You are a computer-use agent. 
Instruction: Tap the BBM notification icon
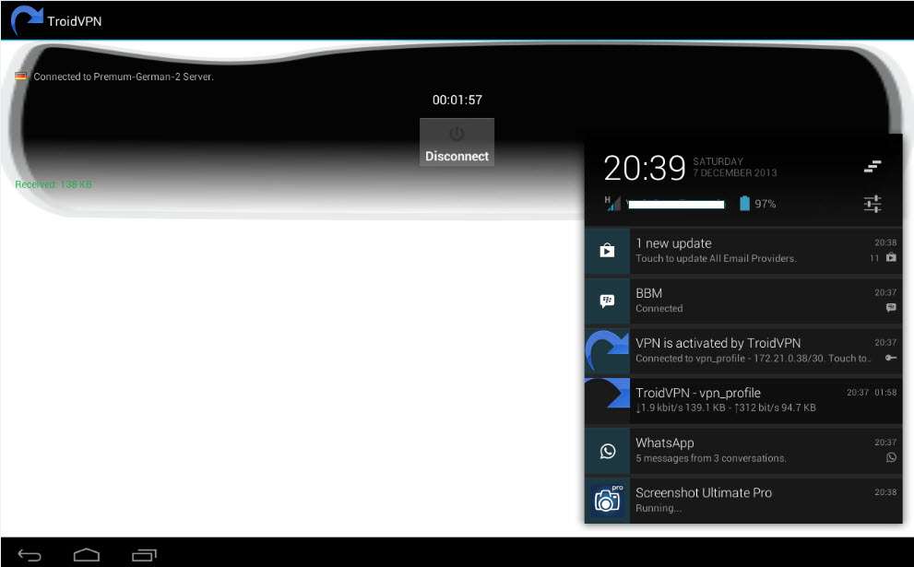[x=607, y=301]
